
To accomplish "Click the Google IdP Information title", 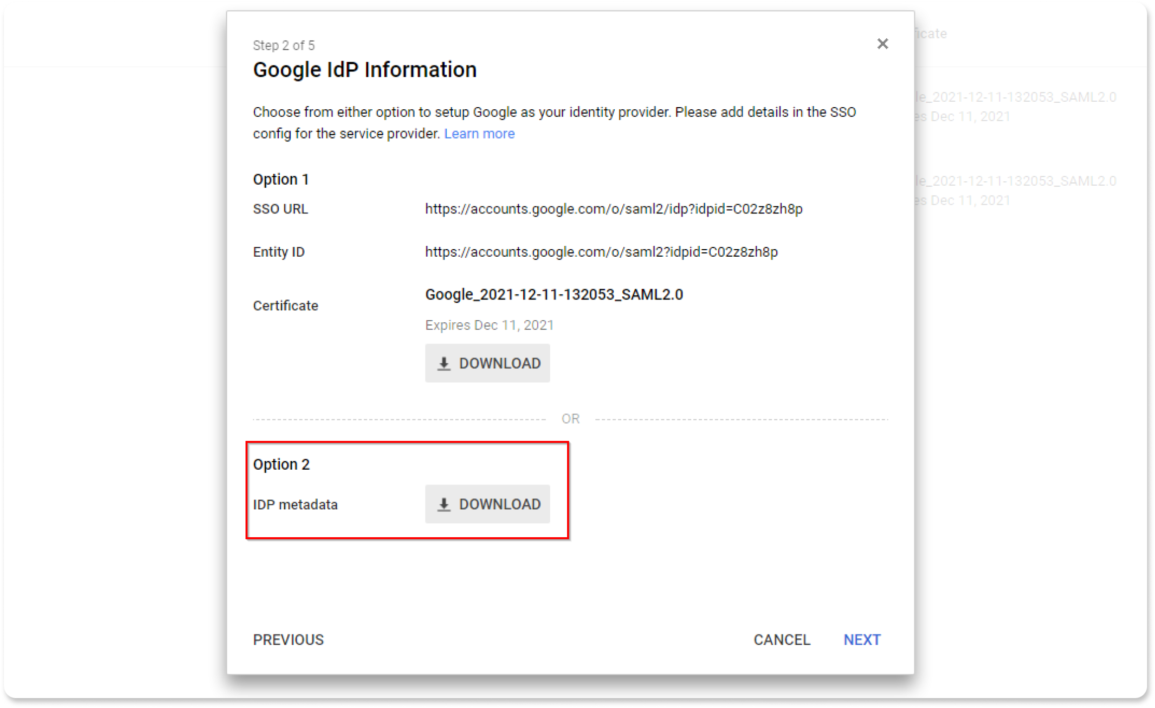I will tap(365, 70).
